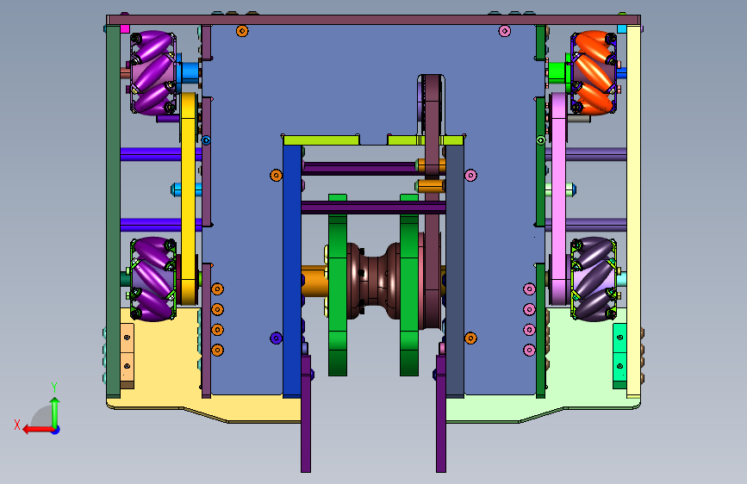Click the orange shaft left of the roller

[314, 281]
